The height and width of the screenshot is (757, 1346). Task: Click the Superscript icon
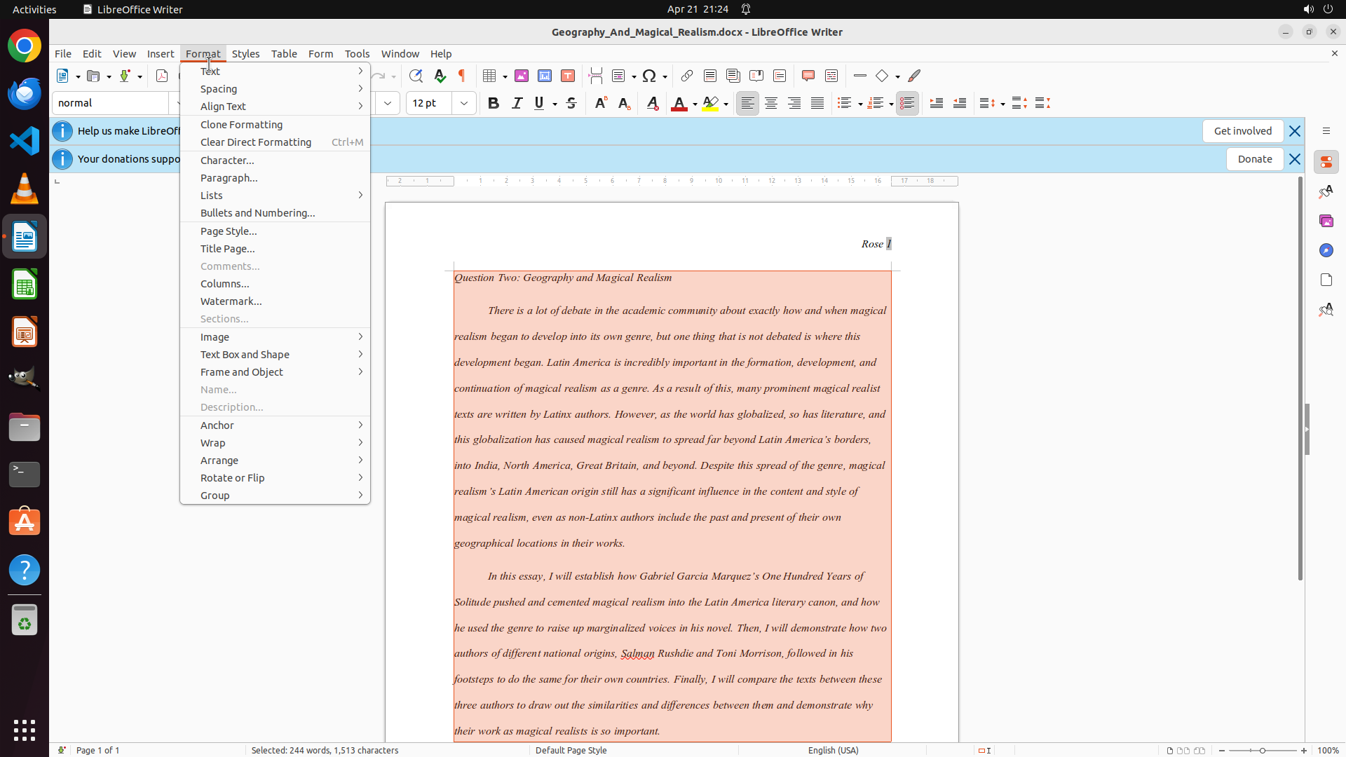(601, 103)
